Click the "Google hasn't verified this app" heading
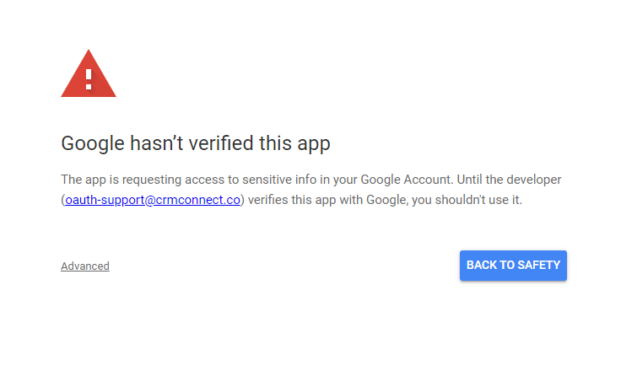Viewport: 621px width, 387px height. 196,143
